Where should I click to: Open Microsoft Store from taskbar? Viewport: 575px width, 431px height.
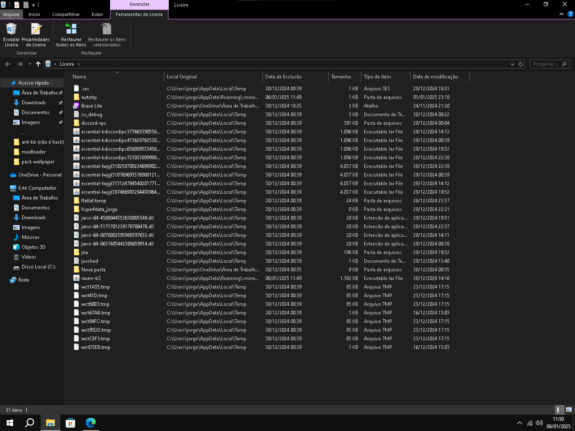(70, 423)
